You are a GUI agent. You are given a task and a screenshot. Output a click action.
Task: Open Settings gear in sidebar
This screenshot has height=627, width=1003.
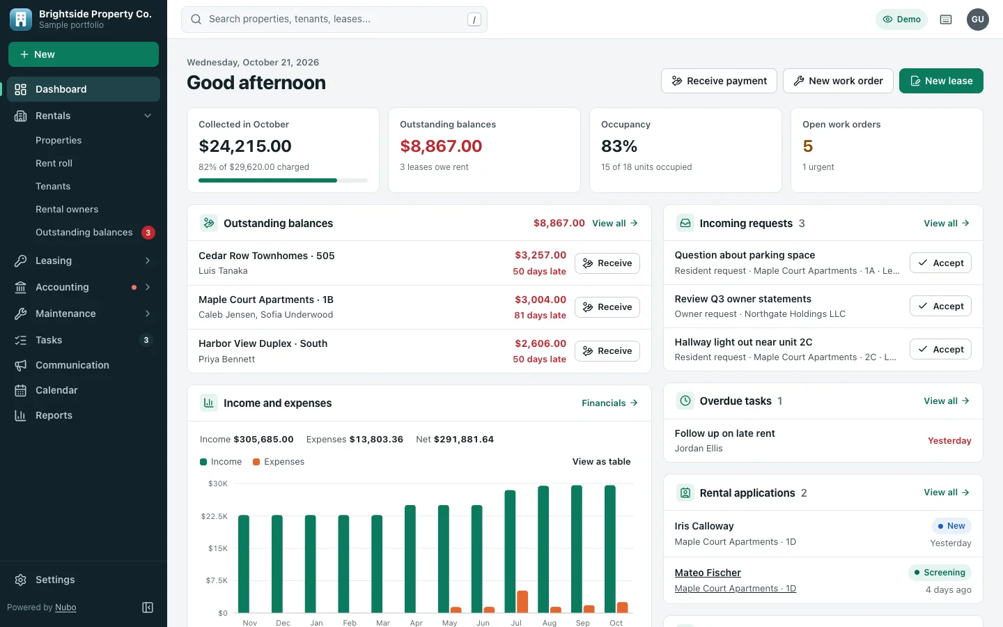tap(21, 580)
